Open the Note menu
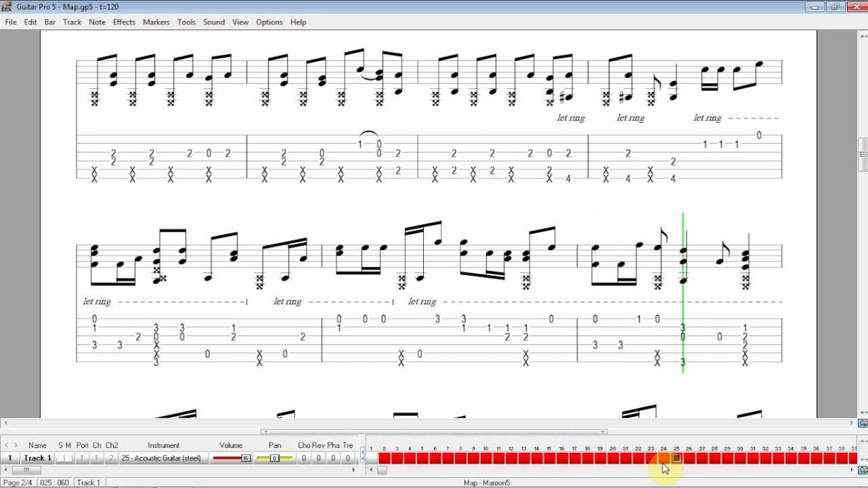 [97, 22]
